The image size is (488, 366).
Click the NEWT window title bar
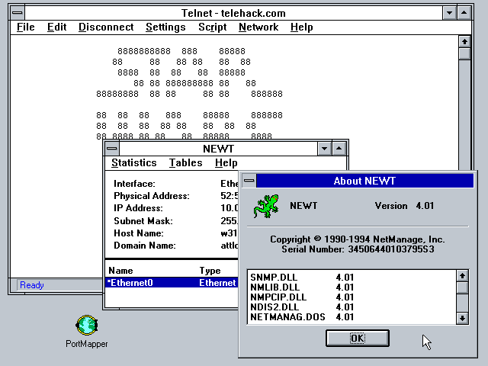[218, 149]
